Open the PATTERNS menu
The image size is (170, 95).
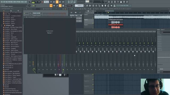click(x=10, y=2)
